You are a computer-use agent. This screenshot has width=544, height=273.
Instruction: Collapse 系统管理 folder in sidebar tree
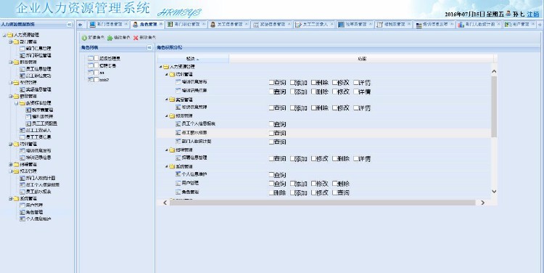(x=11, y=199)
